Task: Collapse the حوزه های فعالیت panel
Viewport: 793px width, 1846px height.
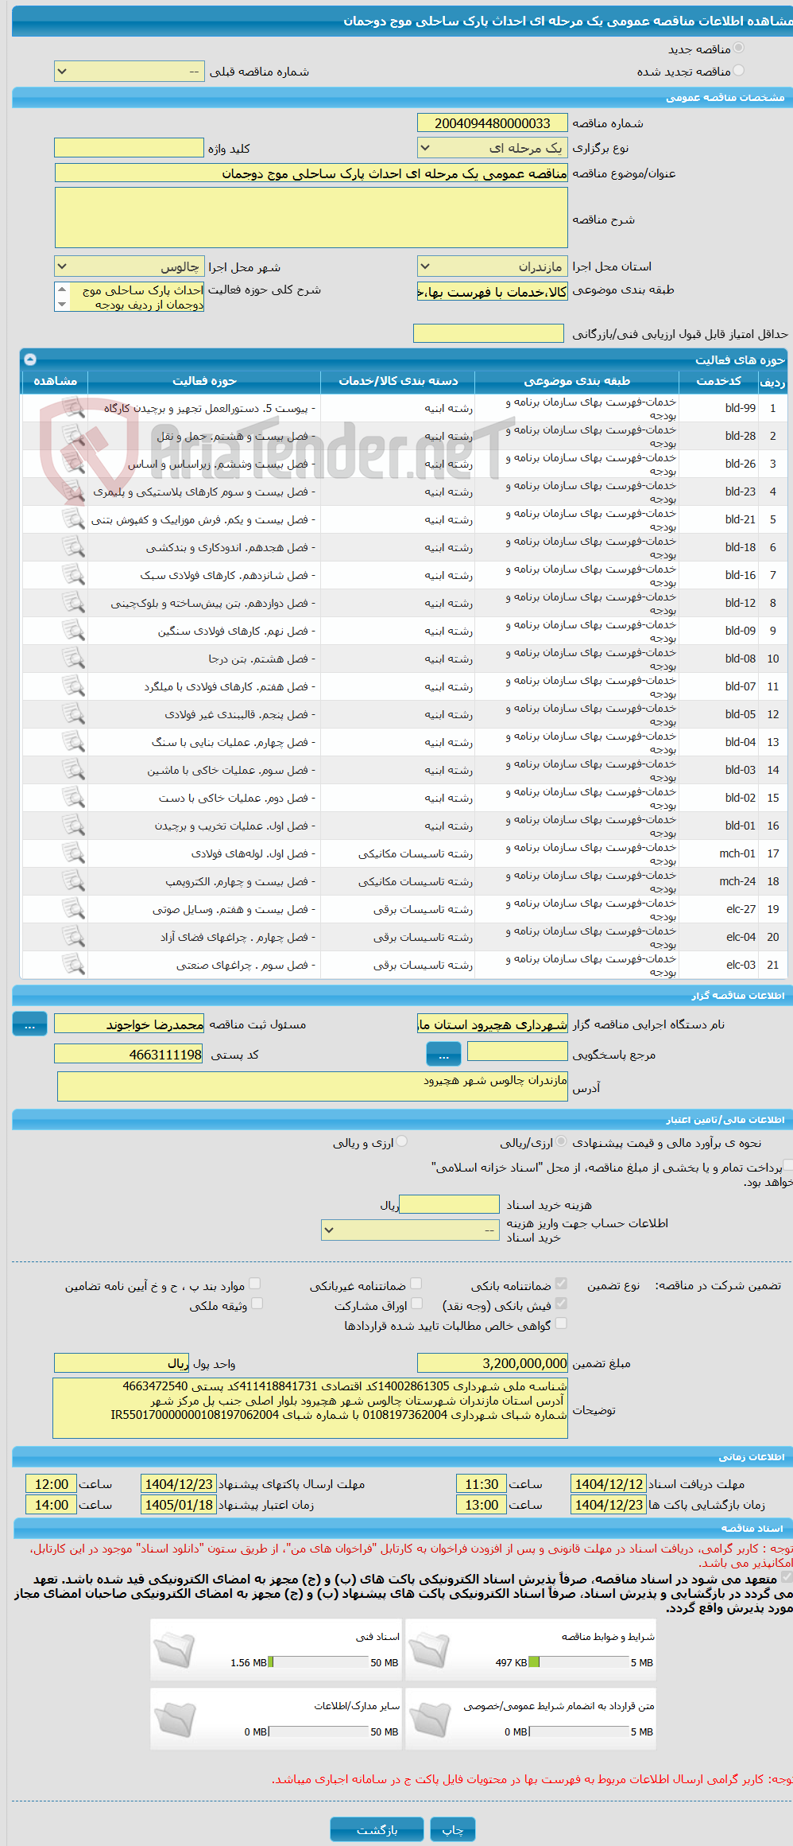Action: [30, 359]
